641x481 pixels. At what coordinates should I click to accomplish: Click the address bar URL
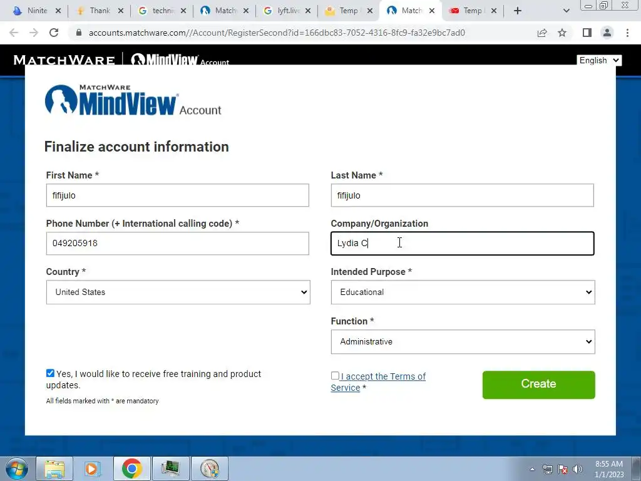pyautogui.click(x=277, y=33)
